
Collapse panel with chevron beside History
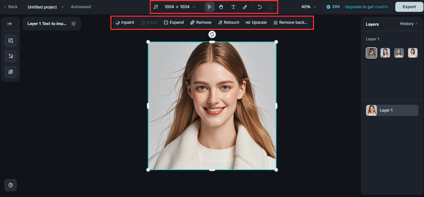[416, 24]
